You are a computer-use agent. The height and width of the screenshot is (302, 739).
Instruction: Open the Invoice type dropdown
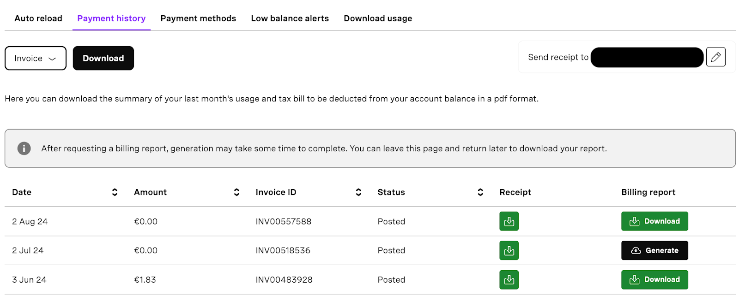[x=36, y=58]
